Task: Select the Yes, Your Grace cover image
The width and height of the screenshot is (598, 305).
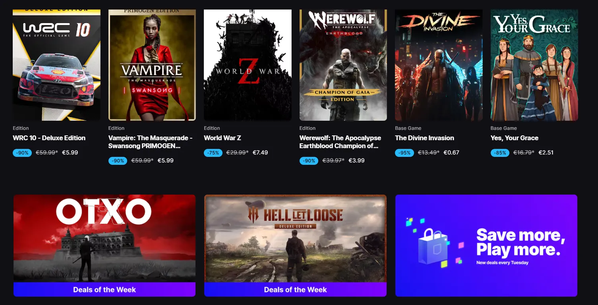Action: [x=534, y=65]
